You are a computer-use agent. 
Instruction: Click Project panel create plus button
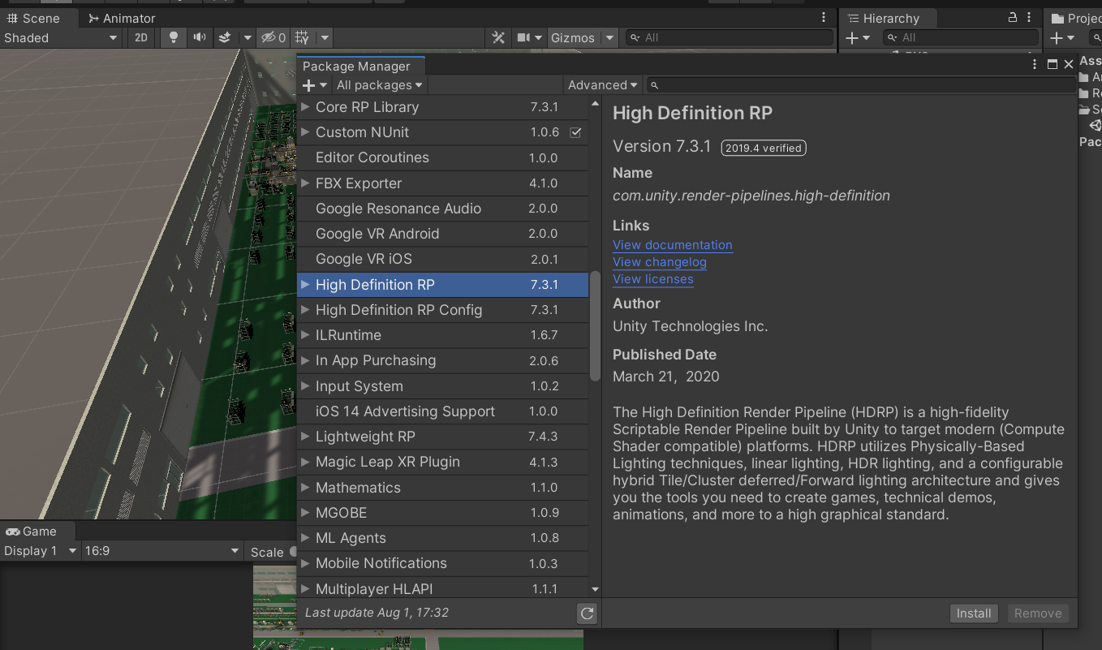click(x=1061, y=37)
